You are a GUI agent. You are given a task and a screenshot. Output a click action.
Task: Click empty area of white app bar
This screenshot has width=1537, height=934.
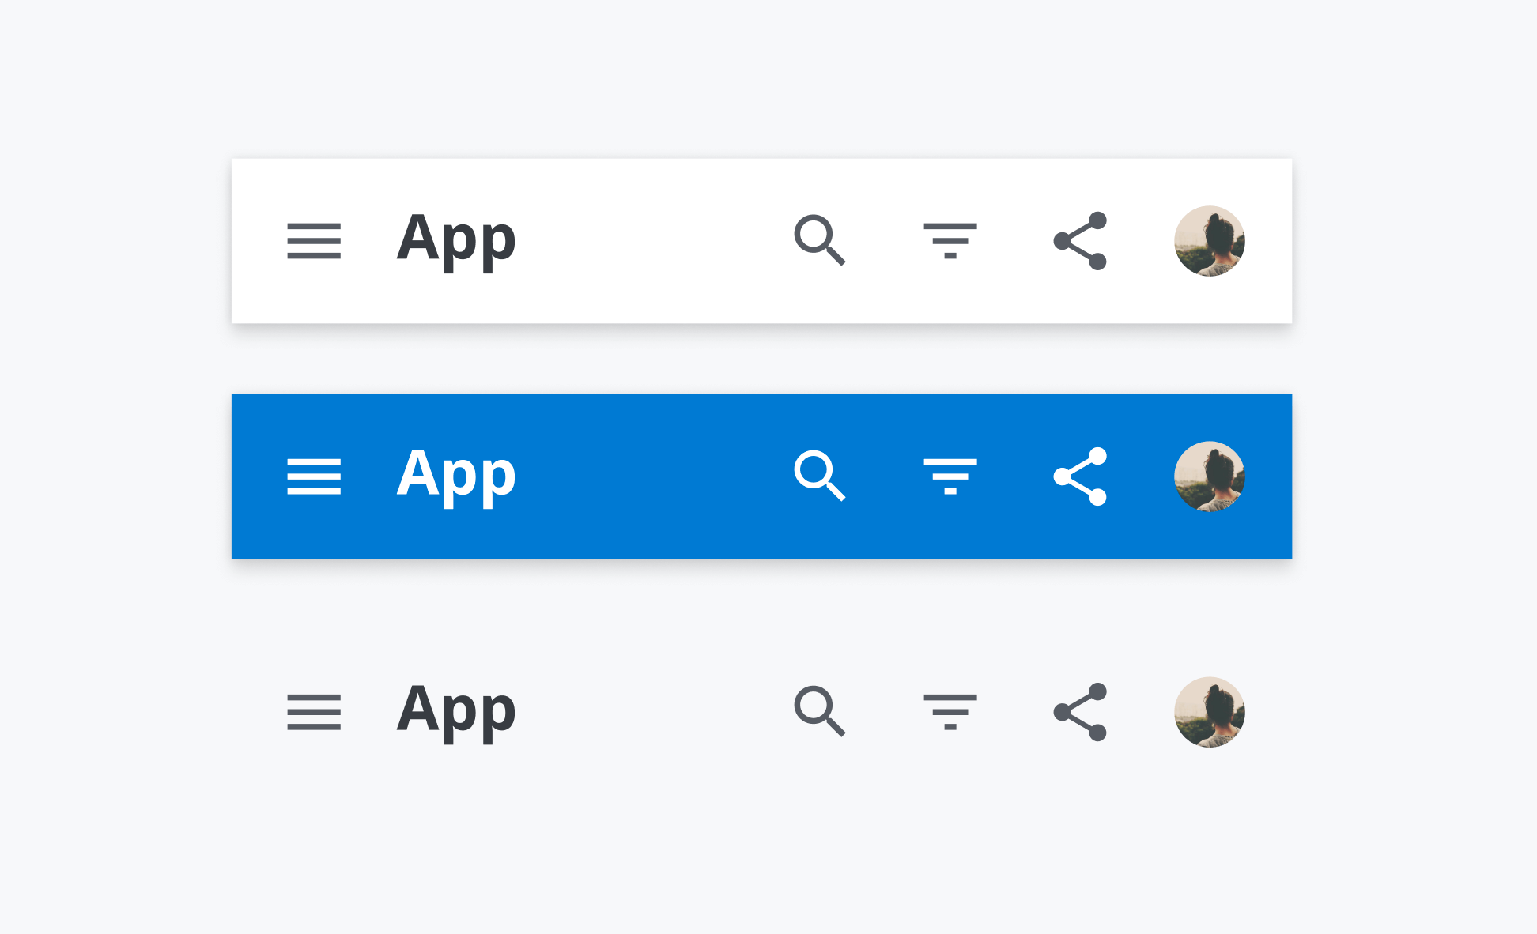(x=648, y=241)
